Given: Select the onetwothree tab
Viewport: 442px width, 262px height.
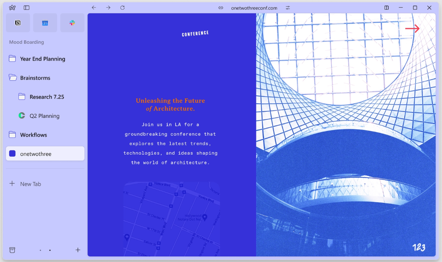Looking at the screenshot, I should pyautogui.click(x=45, y=154).
